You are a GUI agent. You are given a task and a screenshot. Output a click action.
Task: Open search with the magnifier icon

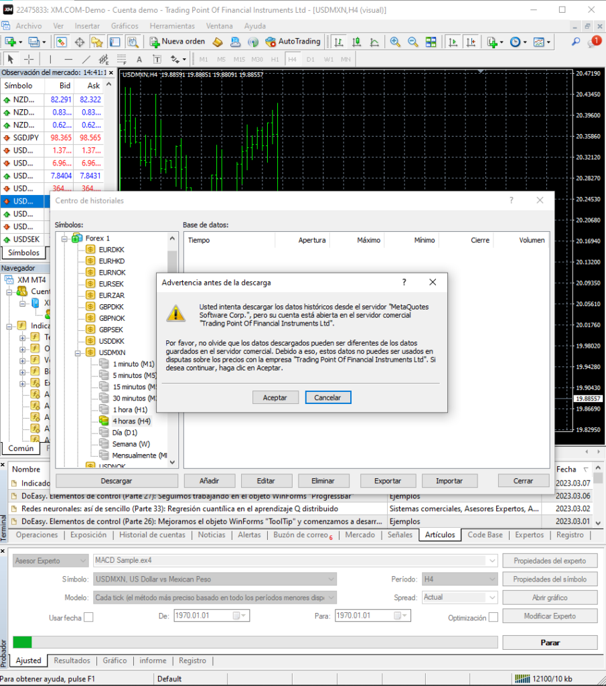click(576, 42)
